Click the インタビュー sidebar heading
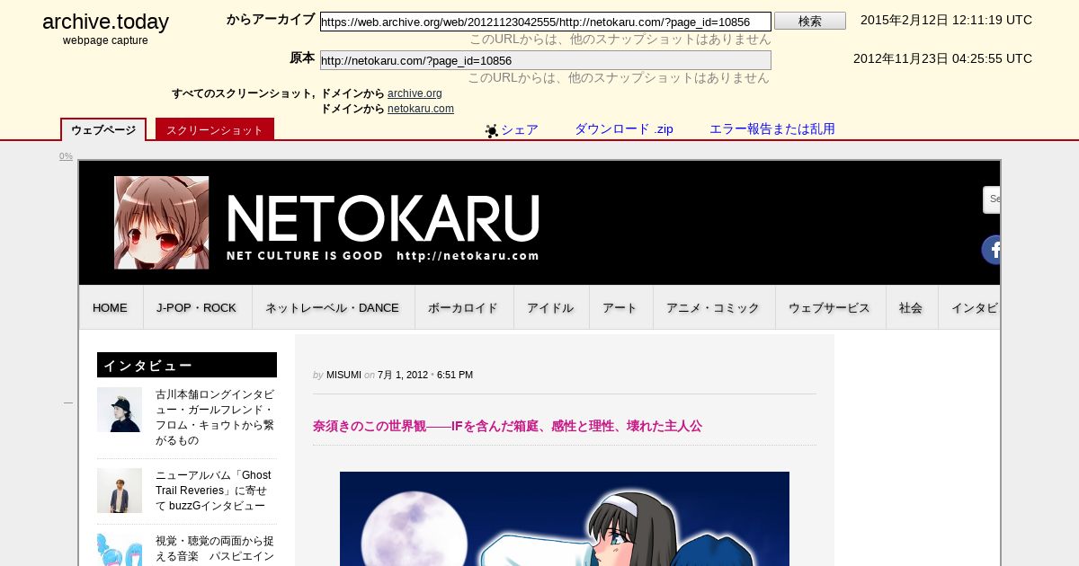Screen dimensions: 1079x566 point(187,365)
